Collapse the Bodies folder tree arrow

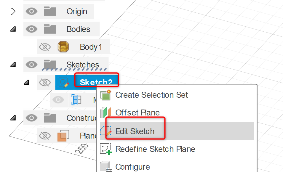(12, 29)
